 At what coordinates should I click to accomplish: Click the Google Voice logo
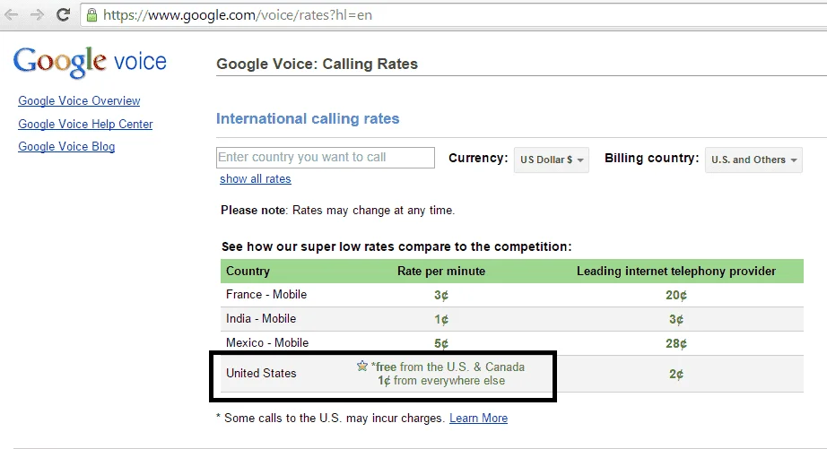[x=90, y=62]
